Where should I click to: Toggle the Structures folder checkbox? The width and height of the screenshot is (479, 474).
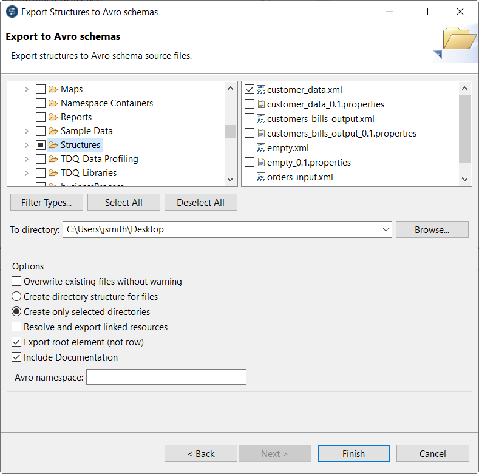41,145
